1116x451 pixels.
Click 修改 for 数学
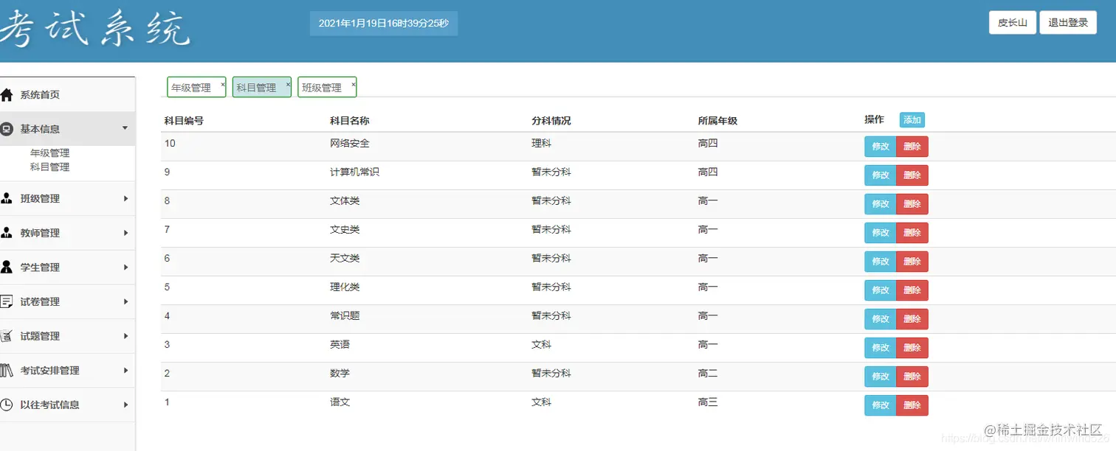(881, 377)
